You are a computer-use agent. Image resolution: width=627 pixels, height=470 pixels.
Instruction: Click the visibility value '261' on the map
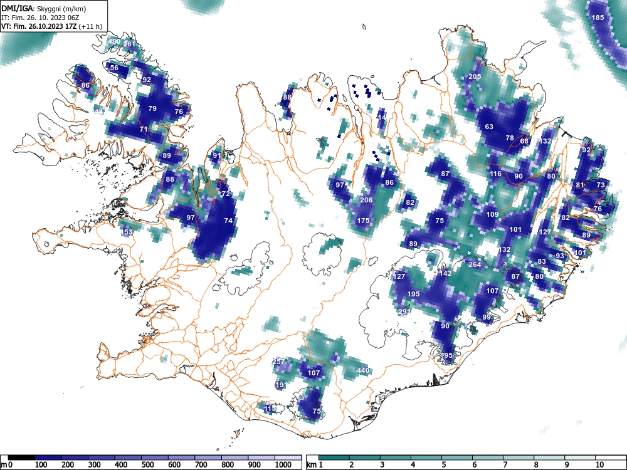(x=129, y=44)
